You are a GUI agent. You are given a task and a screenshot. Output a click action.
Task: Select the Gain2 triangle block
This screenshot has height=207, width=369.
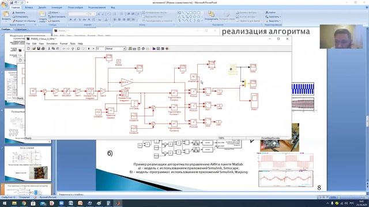(127, 82)
